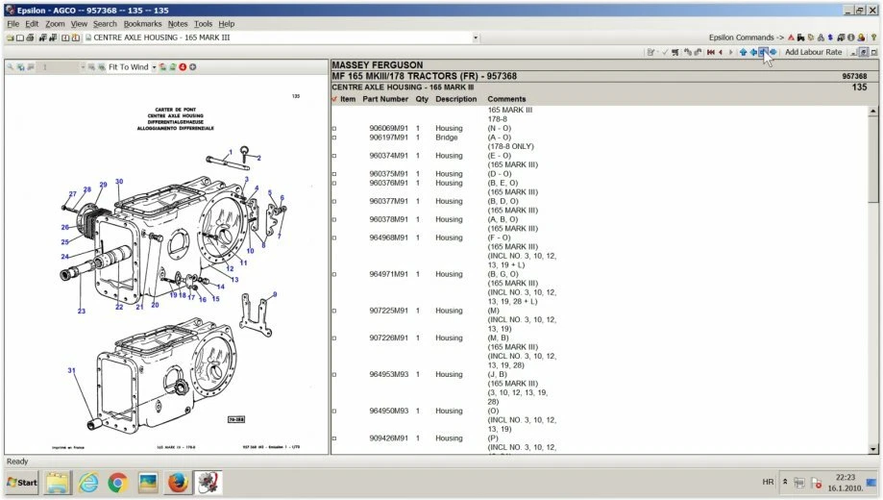Click the shopping cart icon in parts toolbar
The width and height of the screenshot is (883, 500).
(675, 52)
